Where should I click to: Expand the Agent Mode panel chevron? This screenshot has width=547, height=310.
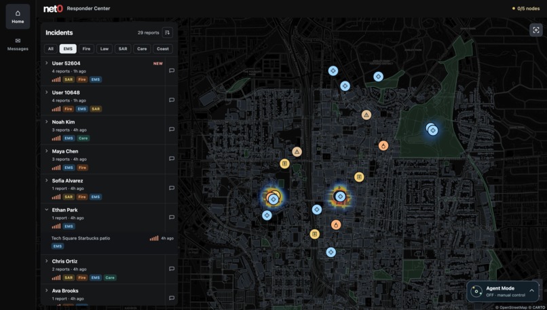531,291
